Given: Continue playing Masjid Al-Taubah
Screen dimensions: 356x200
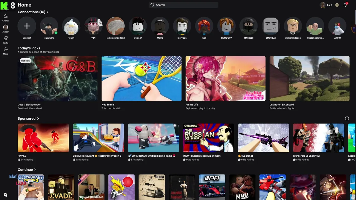Looking at the screenshot, I should pyautogui.click(x=91, y=187).
